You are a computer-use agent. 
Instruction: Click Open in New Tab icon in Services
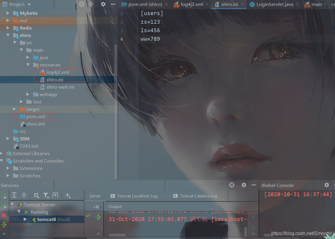tap(55, 195)
